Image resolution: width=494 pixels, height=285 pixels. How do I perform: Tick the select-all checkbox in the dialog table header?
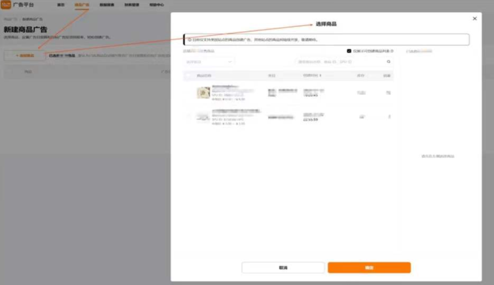pyautogui.click(x=188, y=75)
